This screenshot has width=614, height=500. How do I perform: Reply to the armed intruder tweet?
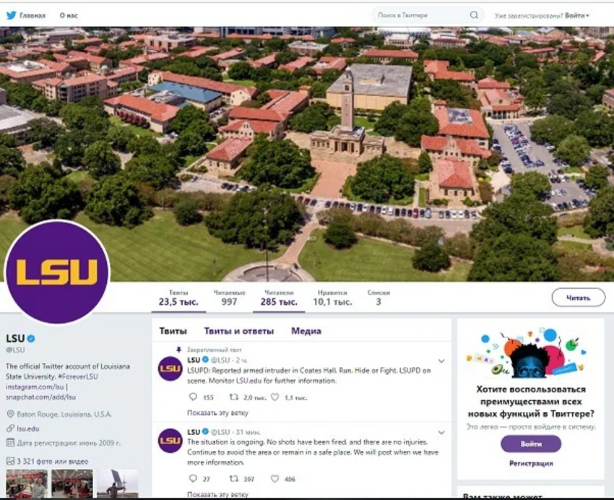pyautogui.click(x=193, y=397)
